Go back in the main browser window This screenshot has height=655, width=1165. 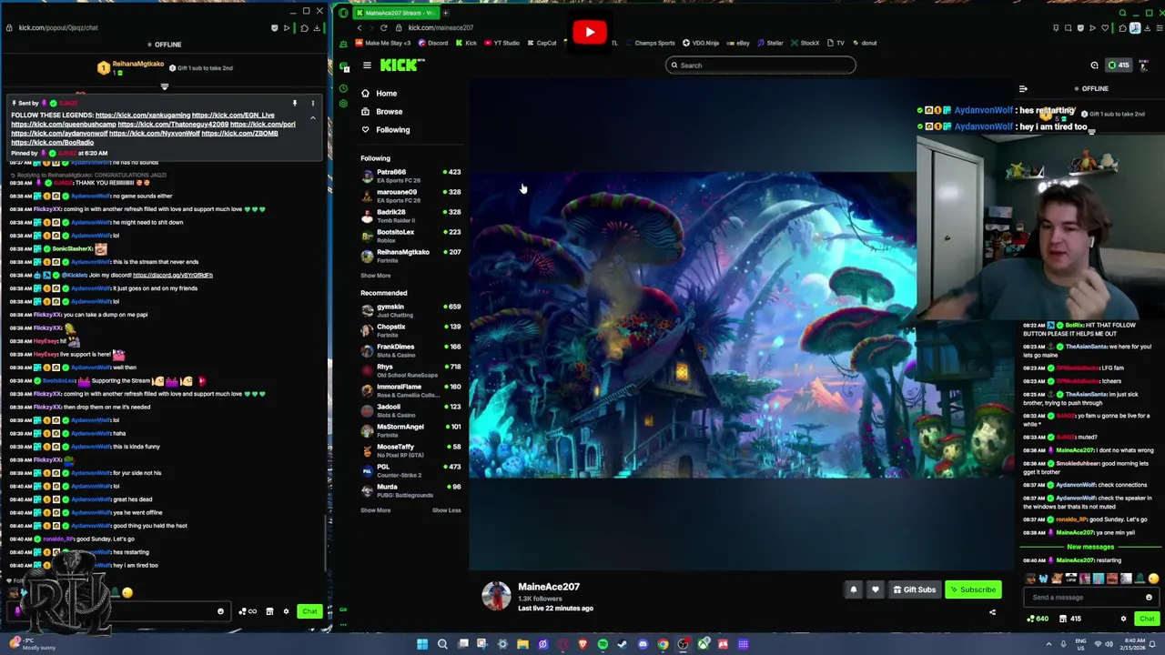(360, 28)
